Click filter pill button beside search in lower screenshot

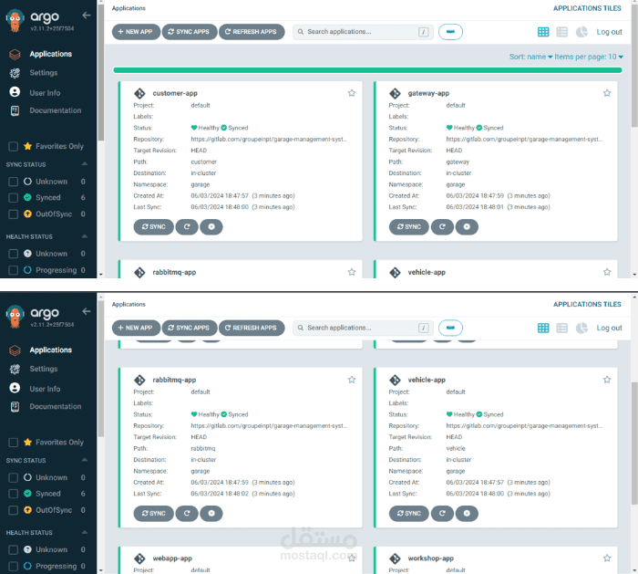pos(450,328)
